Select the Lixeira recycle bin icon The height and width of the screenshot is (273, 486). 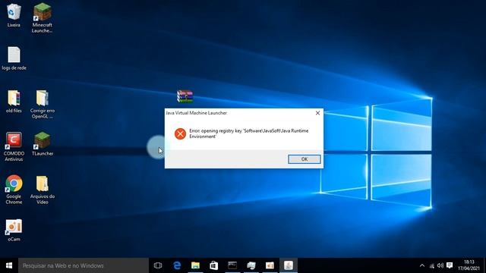click(14, 15)
